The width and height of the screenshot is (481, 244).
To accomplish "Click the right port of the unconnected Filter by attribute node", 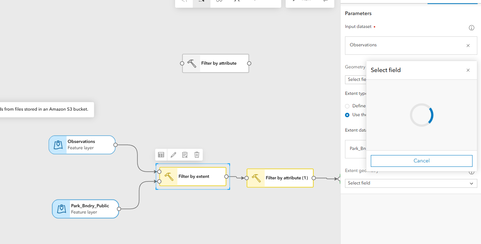I will [249, 63].
